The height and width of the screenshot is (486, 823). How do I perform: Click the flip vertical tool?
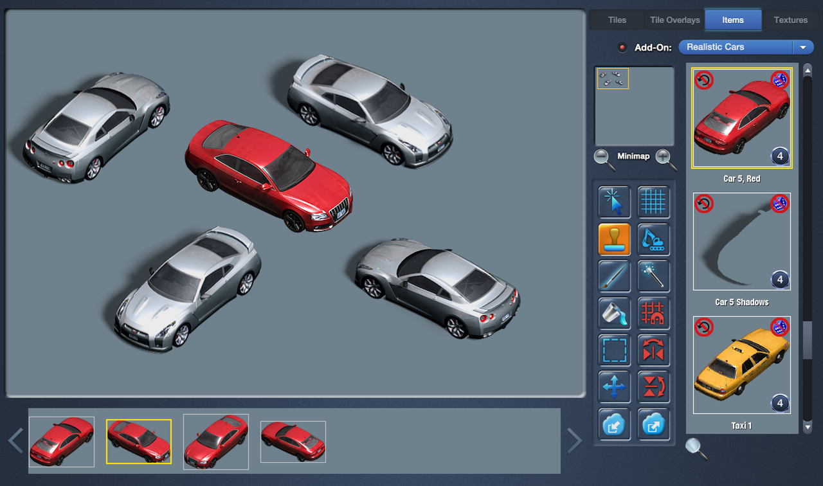(653, 387)
